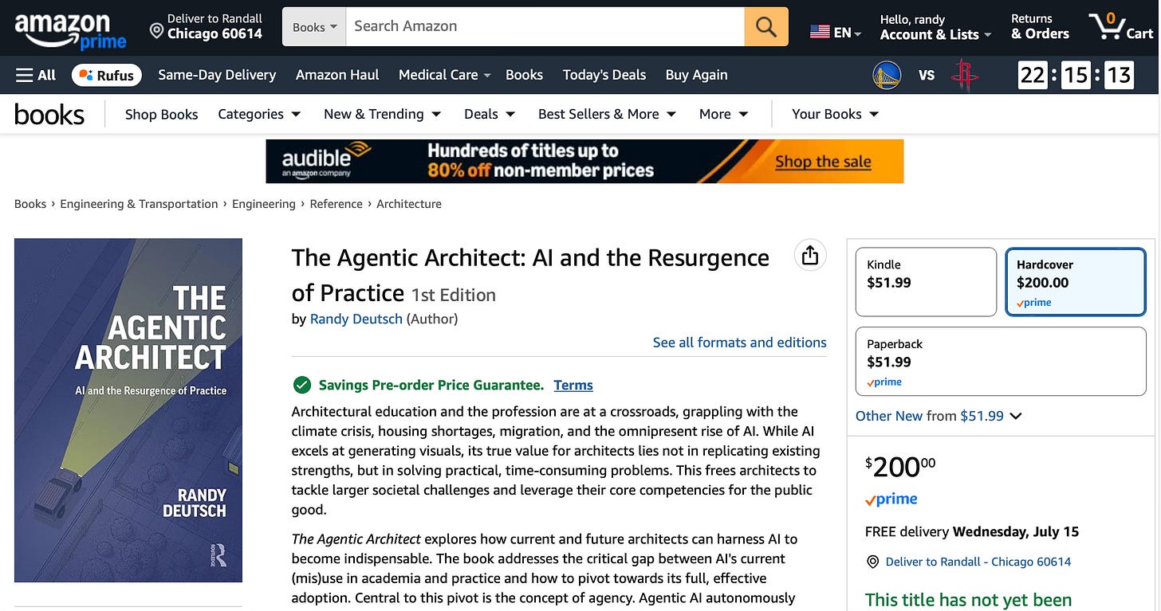Select the Kindle format option

926,282
